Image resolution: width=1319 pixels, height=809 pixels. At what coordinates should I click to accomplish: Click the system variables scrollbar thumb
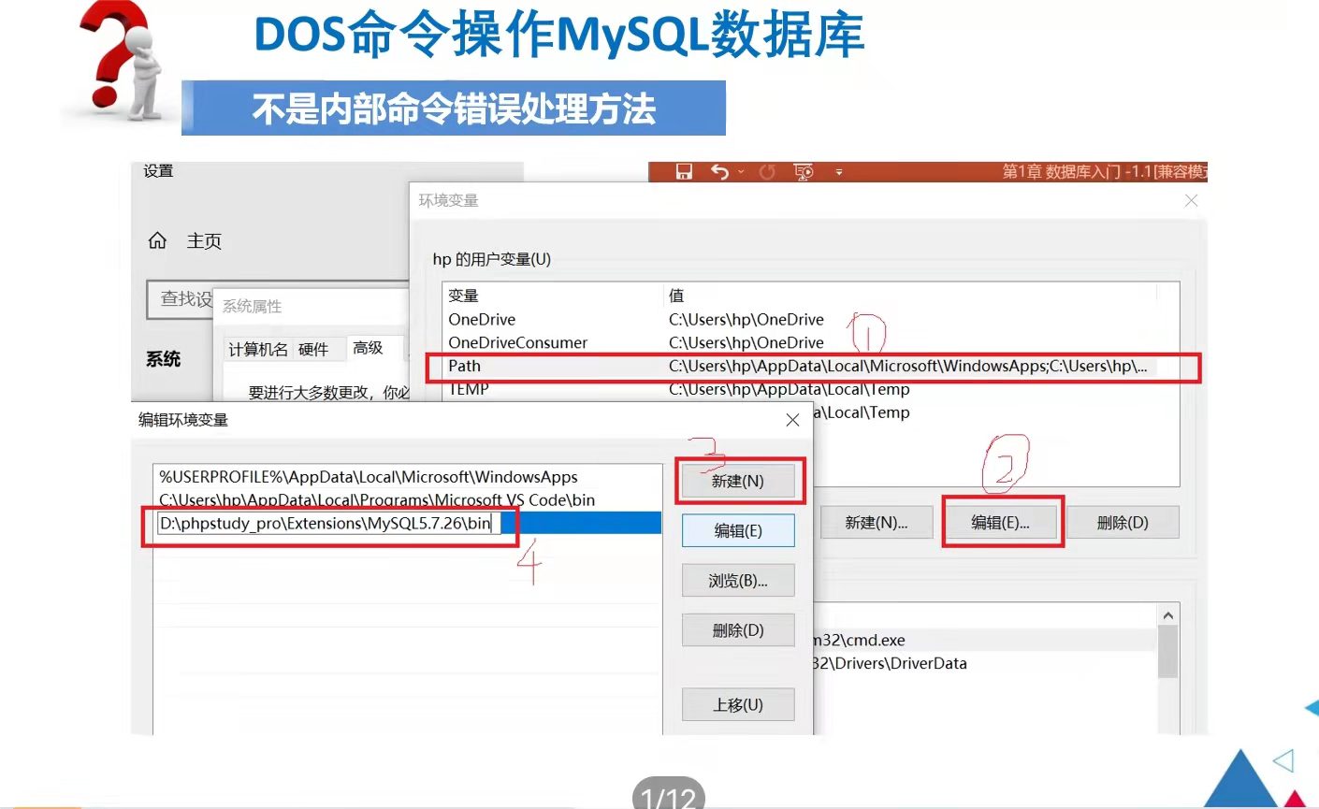pos(1167,651)
